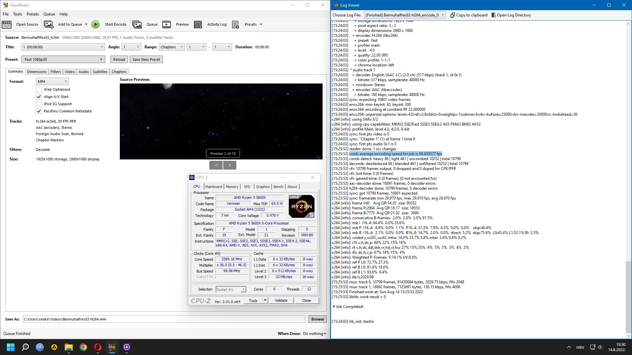Open the Range Chapters dropdown

[171, 47]
